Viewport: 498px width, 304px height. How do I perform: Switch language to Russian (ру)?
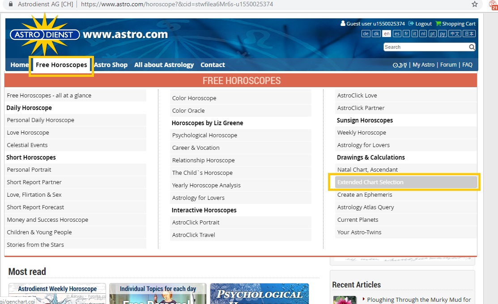point(443,34)
